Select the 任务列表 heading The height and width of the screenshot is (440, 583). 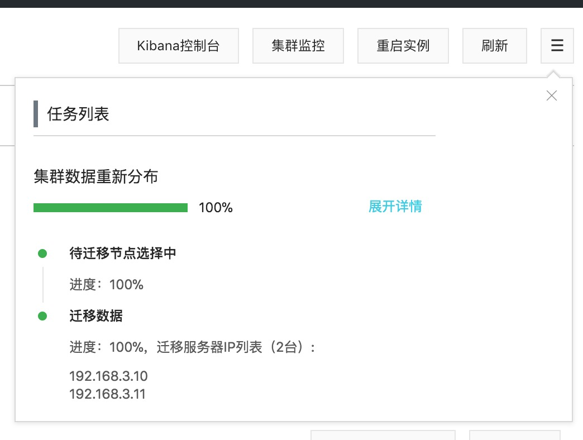pyautogui.click(x=78, y=114)
